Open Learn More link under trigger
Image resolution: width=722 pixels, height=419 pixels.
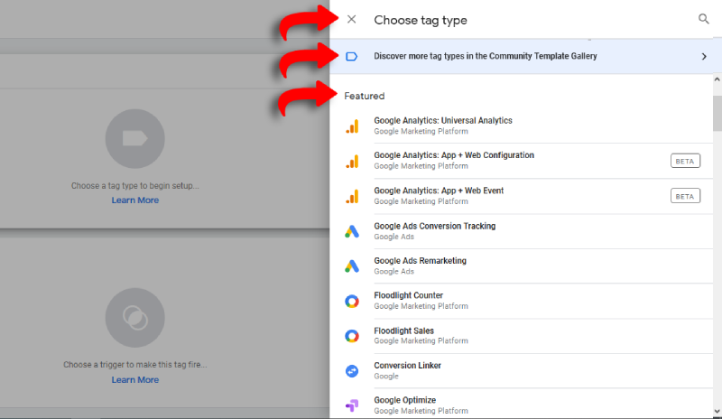135,380
